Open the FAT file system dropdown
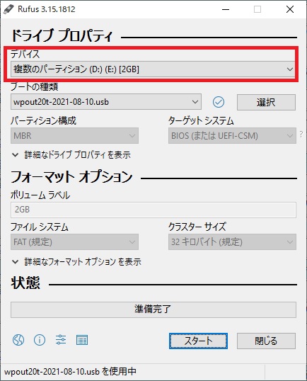This screenshot has width=307, height=381. click(74, 241)
